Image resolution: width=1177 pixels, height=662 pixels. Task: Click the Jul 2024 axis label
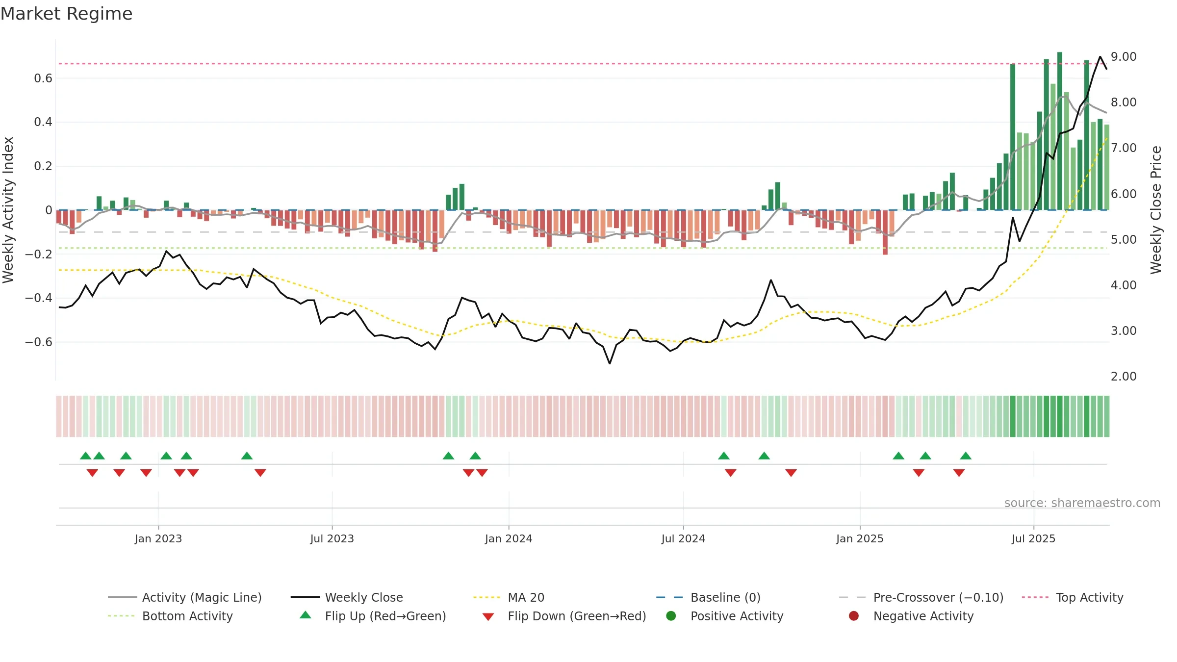[x=683, y=538]
